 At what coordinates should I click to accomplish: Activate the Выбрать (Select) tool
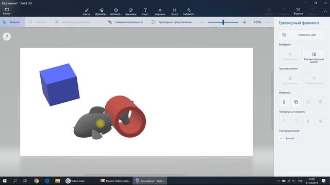click(12, 22)
